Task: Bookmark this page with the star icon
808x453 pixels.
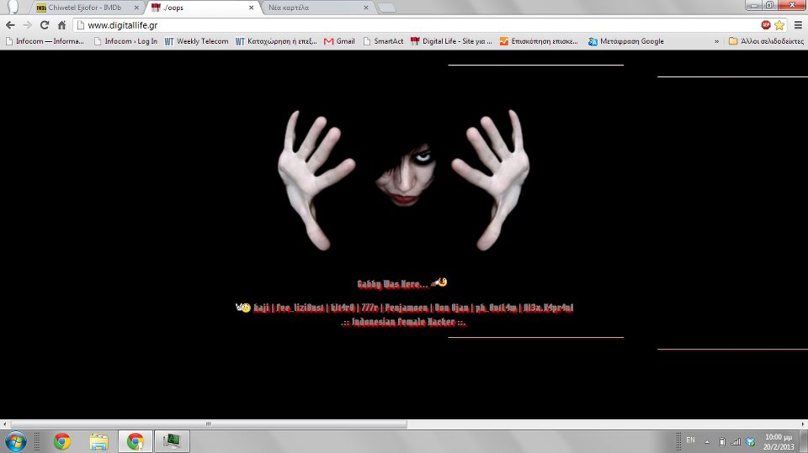Action: 779,25
